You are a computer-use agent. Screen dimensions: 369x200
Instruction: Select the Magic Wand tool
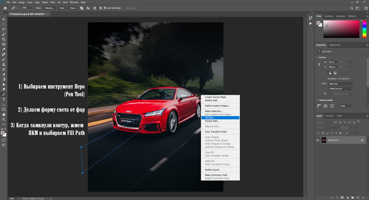coord(4,34)
